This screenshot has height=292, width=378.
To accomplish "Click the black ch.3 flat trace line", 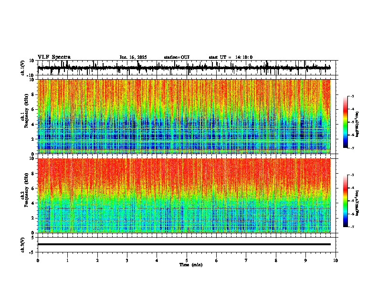I will (x=184, y=244).
